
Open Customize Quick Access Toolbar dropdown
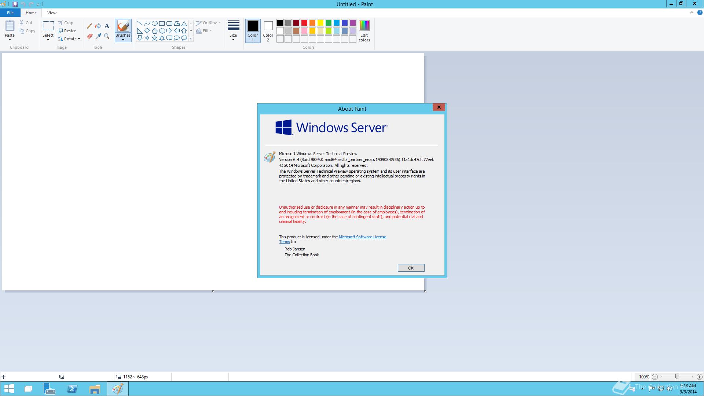click(x=38, y=4)
